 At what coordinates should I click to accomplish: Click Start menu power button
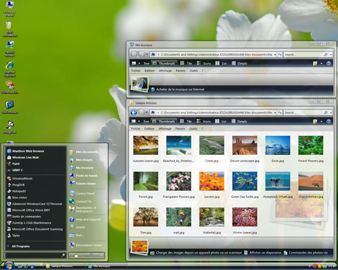91,256
